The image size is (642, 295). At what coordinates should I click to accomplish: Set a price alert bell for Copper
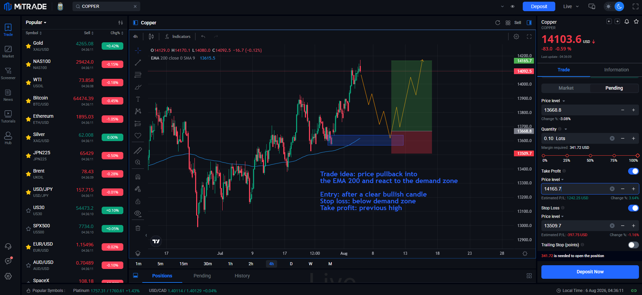(627, 22)
